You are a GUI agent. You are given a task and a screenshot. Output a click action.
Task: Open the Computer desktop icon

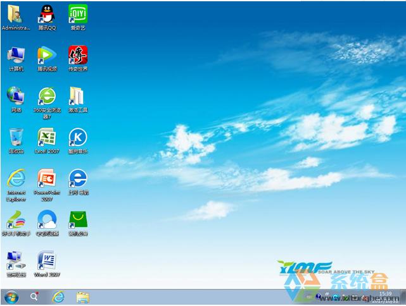(x=16, y=55)
